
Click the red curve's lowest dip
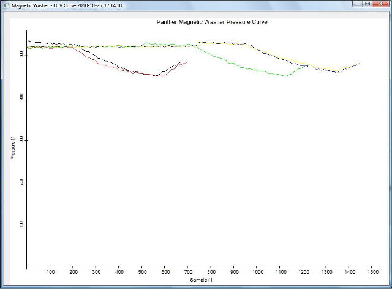pos(160,76)
